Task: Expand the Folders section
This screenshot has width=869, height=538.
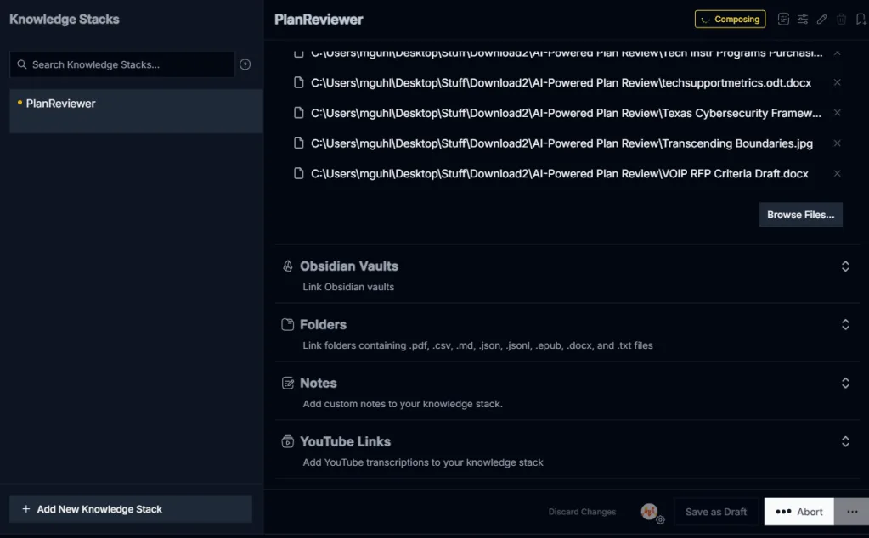Action: 845,324
